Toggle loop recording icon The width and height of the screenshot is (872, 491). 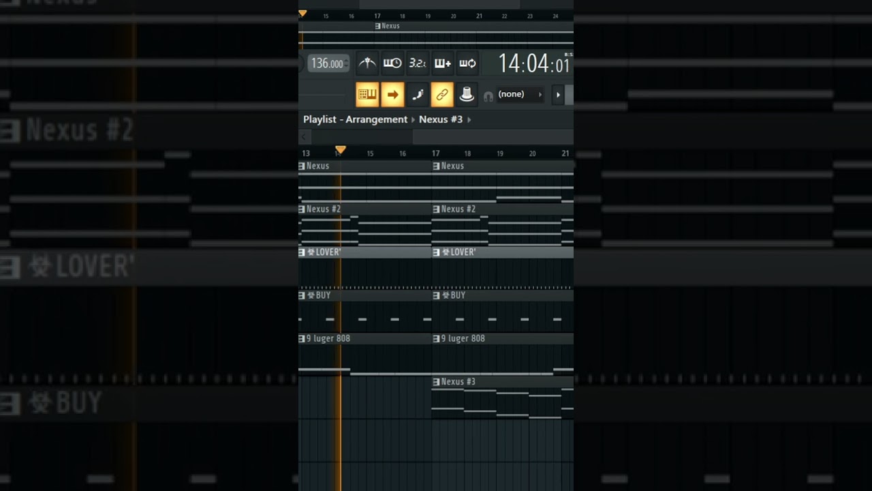pos(467,63)
